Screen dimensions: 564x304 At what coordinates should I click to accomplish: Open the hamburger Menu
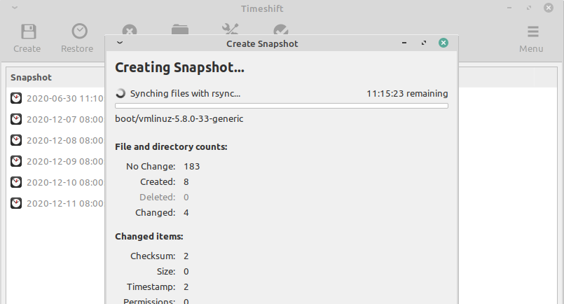point(532,38)
